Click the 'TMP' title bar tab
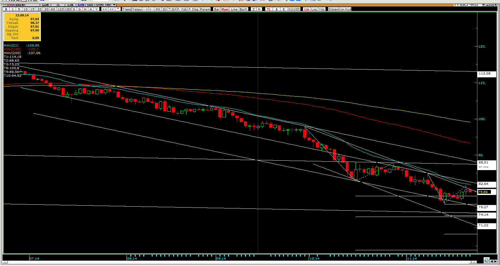The width and height of the screenshot is (500, 266). pyautogui.click(x=108, y=5)
